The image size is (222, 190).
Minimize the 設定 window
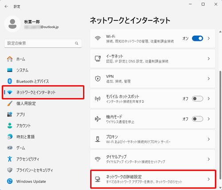point(190,4)
